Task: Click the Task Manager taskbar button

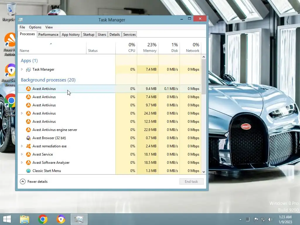Action: (x=79, y=219)
